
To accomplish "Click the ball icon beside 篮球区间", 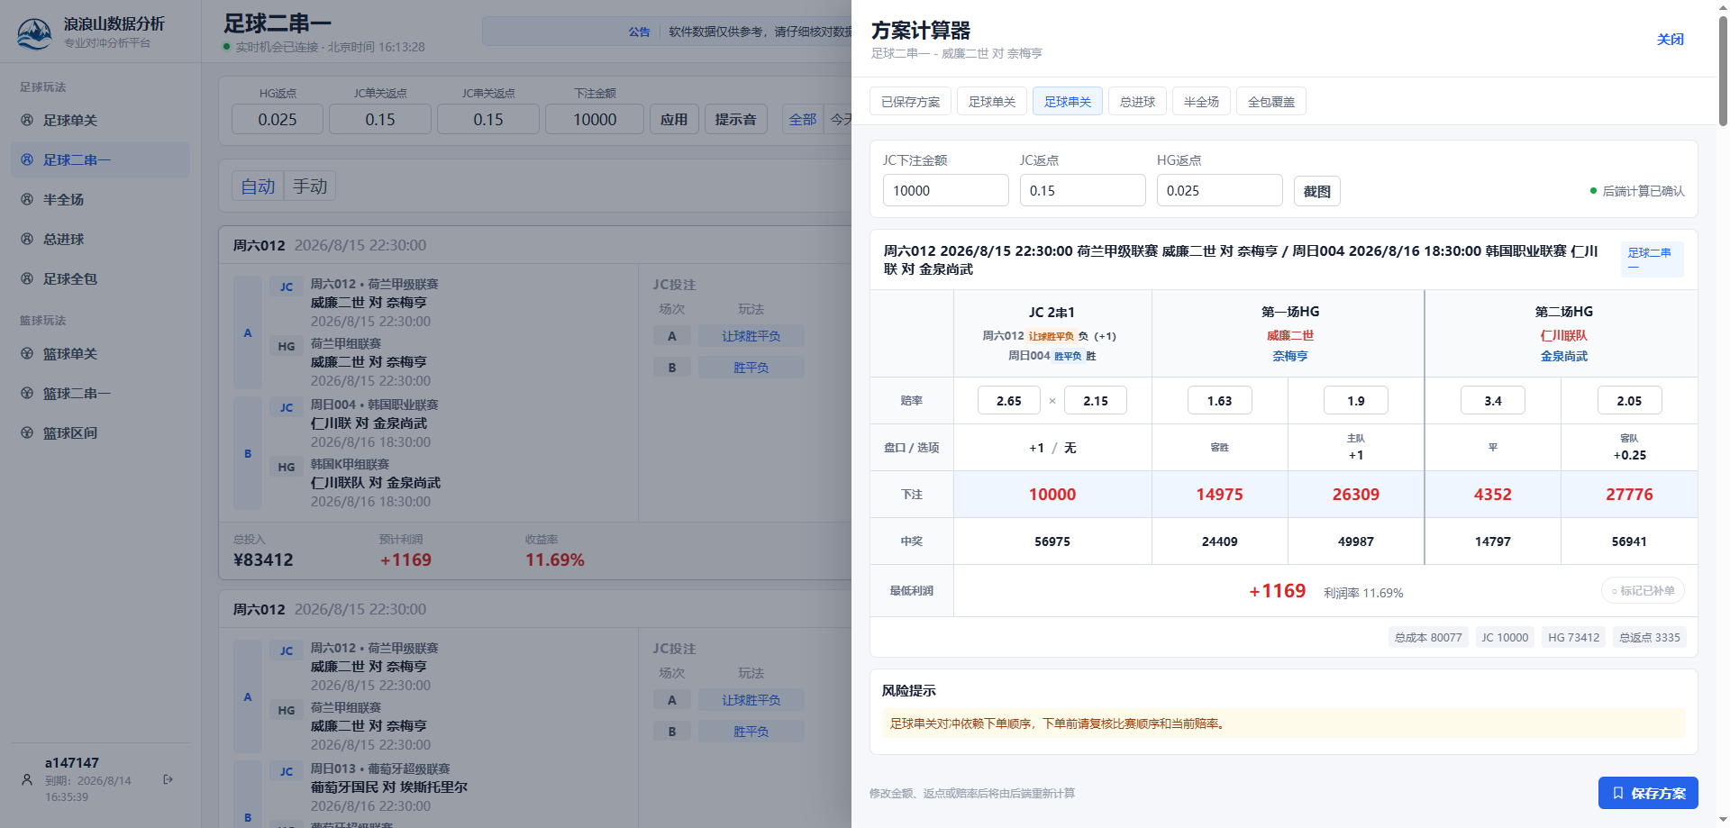I will tap(27, 432).
